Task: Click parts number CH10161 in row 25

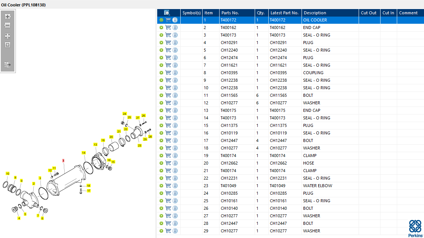Action: coord(229,201)
